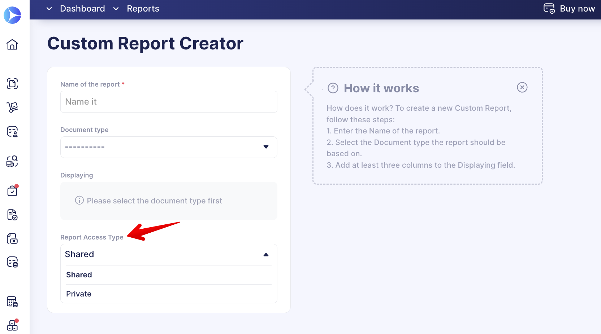Click 'Please select the document type first' text

click(154, 201)
